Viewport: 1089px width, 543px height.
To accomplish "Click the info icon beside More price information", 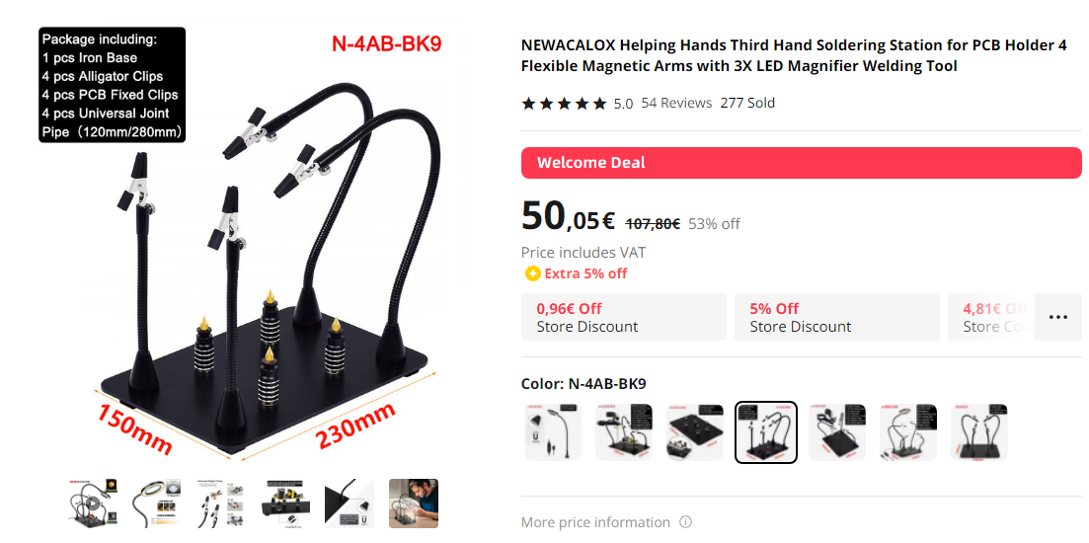I will click(685, 522).
